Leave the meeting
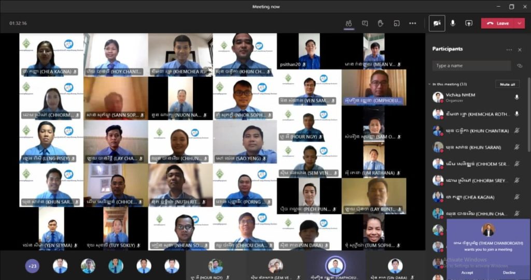 click(498, 23)
